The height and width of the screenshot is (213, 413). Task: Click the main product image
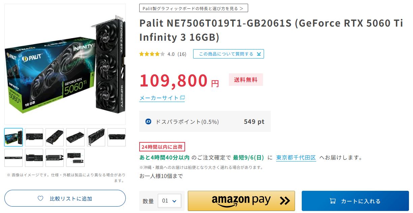pyautogui.click(x=65, y=64)
